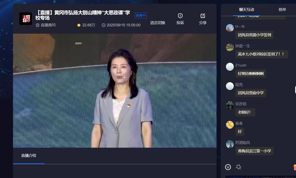The width and height of the screenshot is (296, 178).
Task: Open the emoji picker smiley icon
Action: [x=228, y=167]
